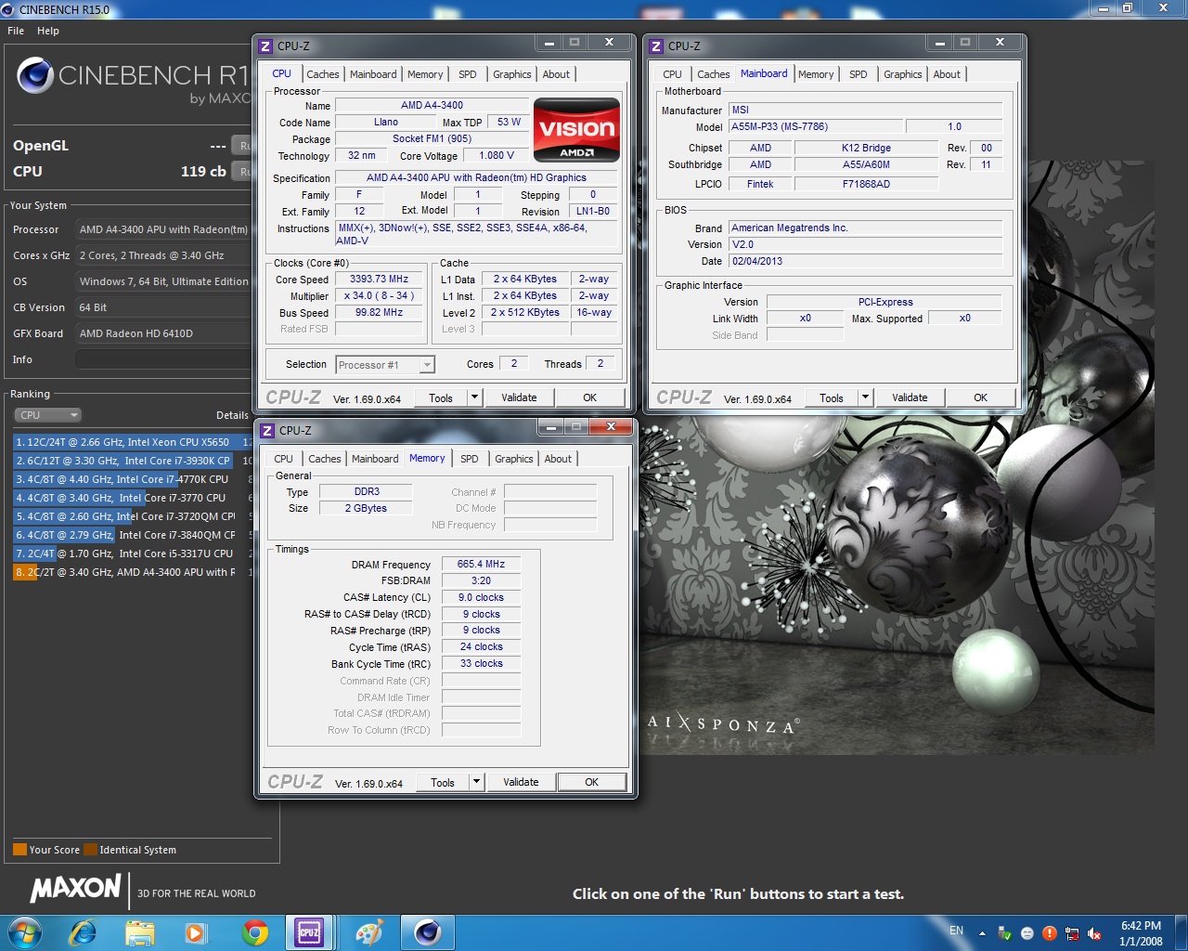Click the Windows Start orb
The image size is (1188, 951).
24,932
